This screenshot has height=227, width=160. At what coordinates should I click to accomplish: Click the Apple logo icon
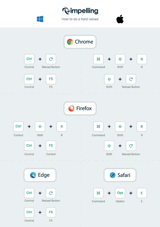pos(120,19)
